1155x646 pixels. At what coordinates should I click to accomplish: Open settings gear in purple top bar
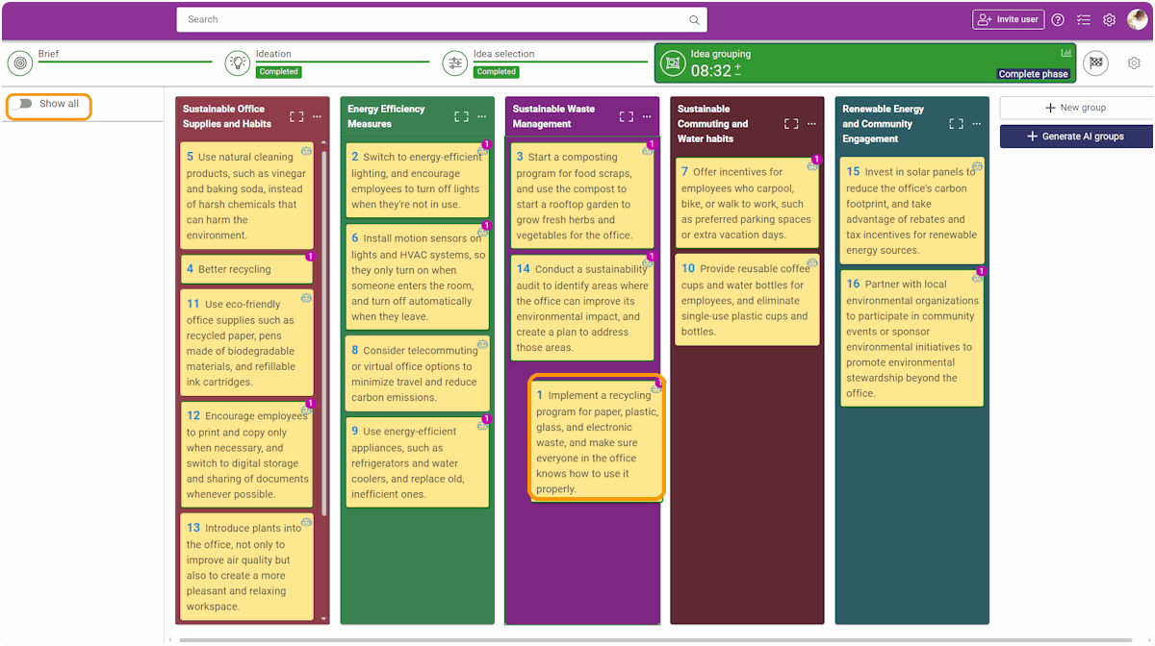1109,19
